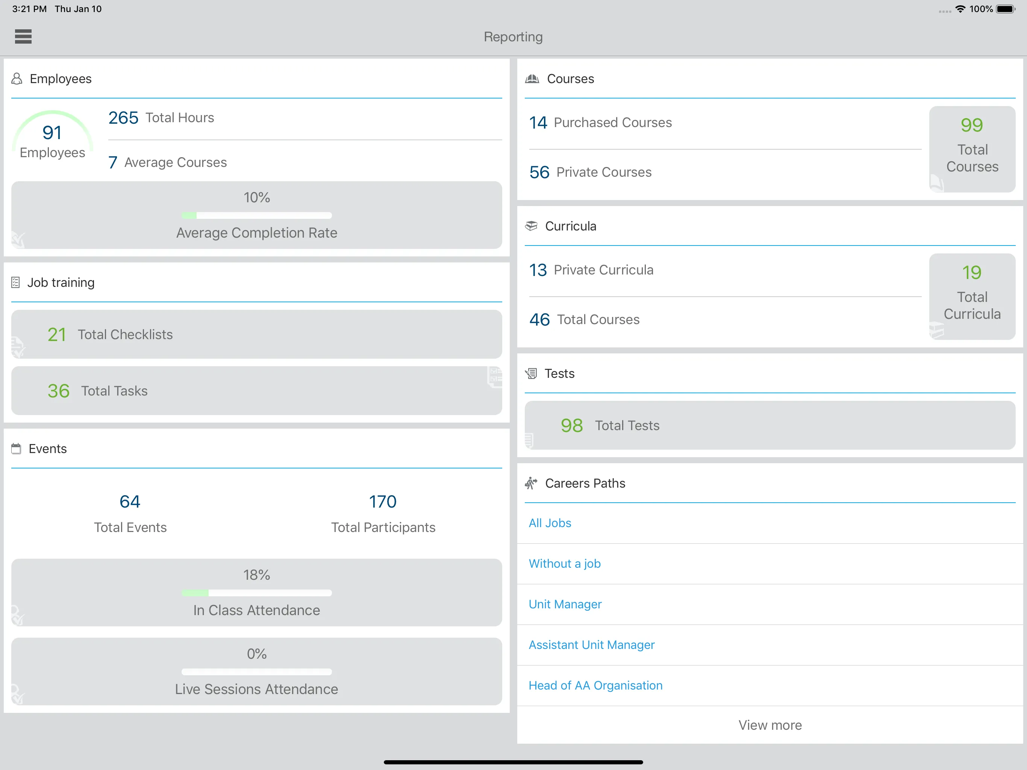Screen dimensions: 1027x770
Task: View the Average Completion Rate progress bar
Action: click(256, 214)
